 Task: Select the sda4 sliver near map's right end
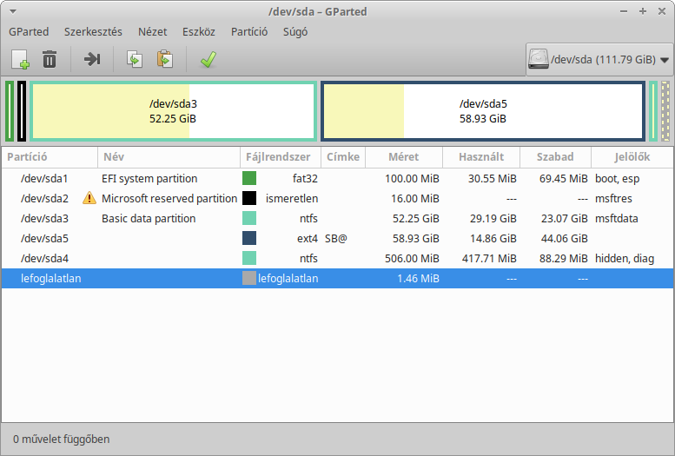653,111
